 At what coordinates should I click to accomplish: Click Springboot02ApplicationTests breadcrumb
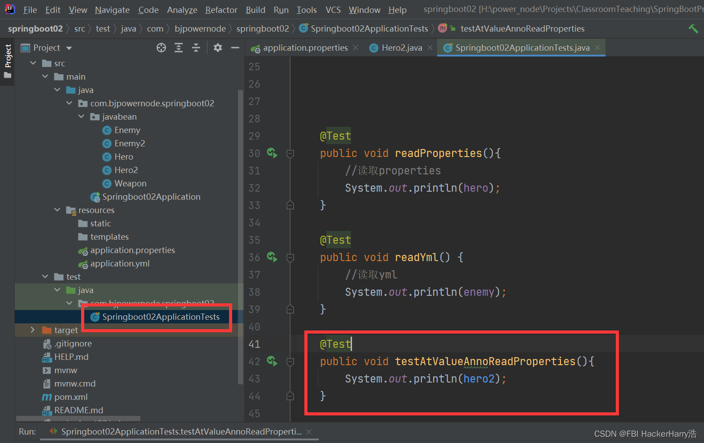click(364, 28)
